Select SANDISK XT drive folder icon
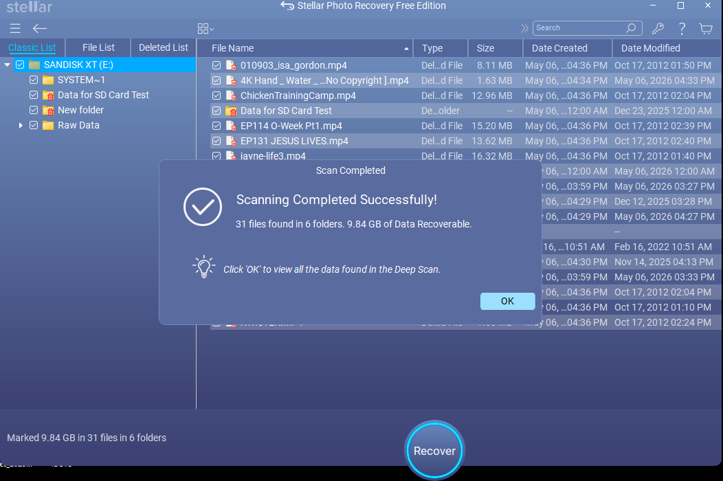 tap(34, 65)
